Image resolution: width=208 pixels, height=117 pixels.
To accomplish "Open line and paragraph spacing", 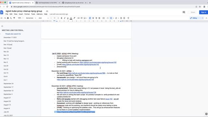I will click(x=104, y=18).
